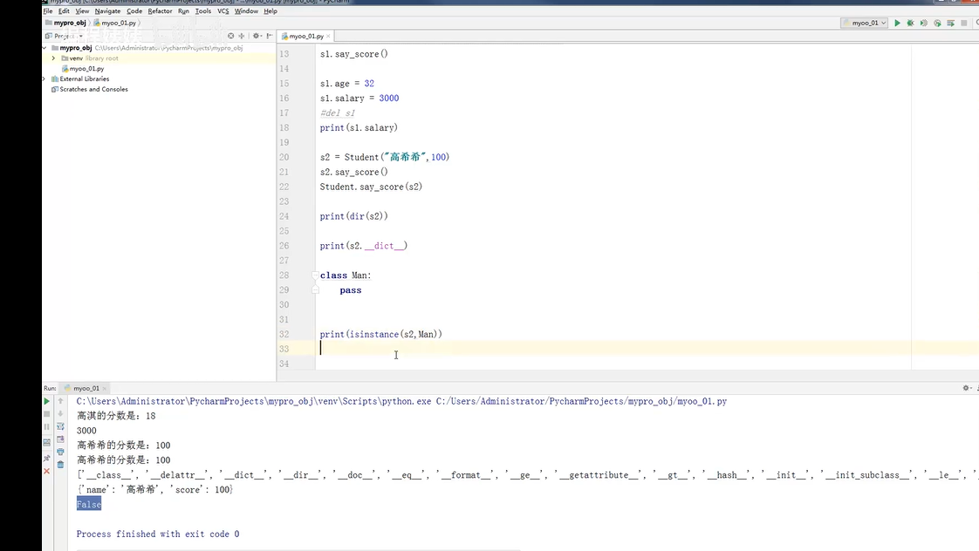Open the VCS menu
The width and height of the screenshot is (979, 551).
coord(222,11)
